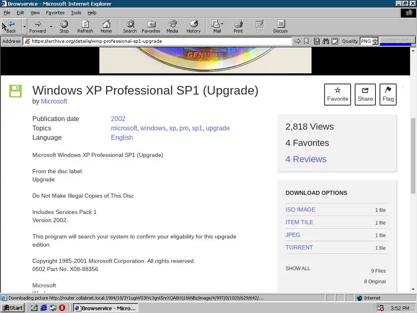
Task: Click the scrollbar down arrow
Action: tap(413, 289)
